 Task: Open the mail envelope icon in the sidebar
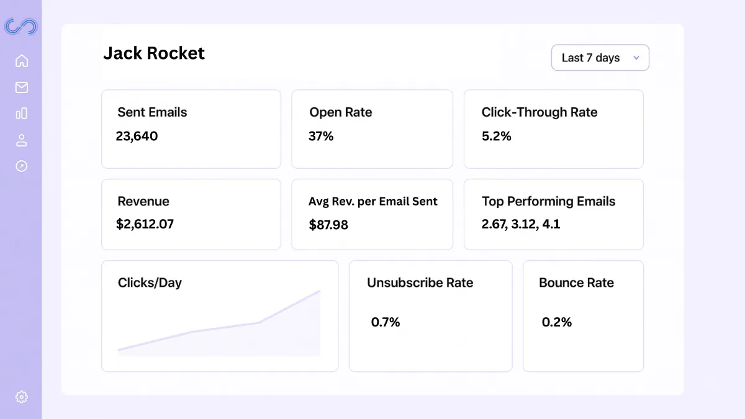coord(22,88)
